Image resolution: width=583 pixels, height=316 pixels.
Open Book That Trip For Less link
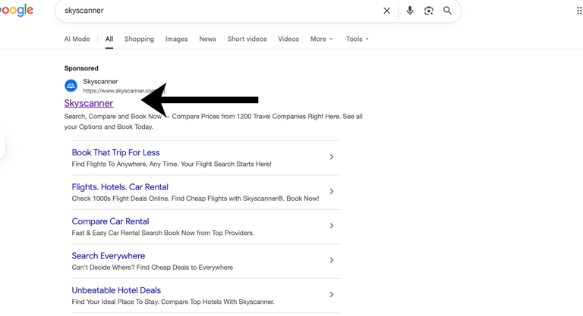tap(115, 152)
